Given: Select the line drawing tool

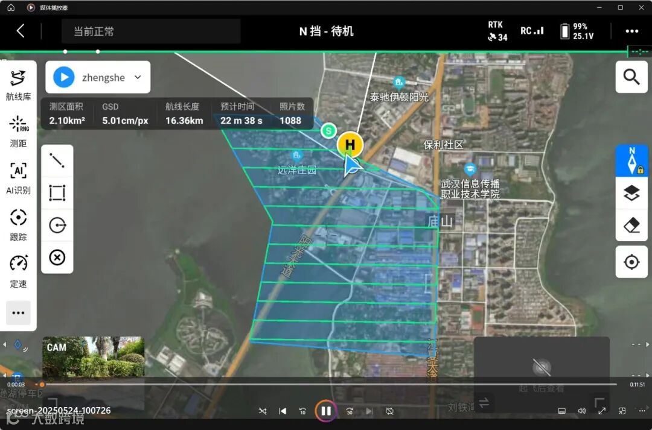Looking at the screenshot, I should [57, 160].
